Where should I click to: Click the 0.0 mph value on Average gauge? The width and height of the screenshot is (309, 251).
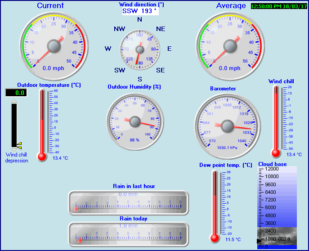pyautogui.click(x=229, y=68)
